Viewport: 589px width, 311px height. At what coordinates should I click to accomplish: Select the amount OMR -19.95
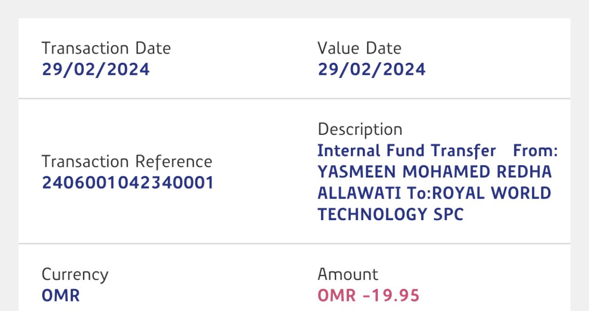pyautogui.click(x=368, y=295)
